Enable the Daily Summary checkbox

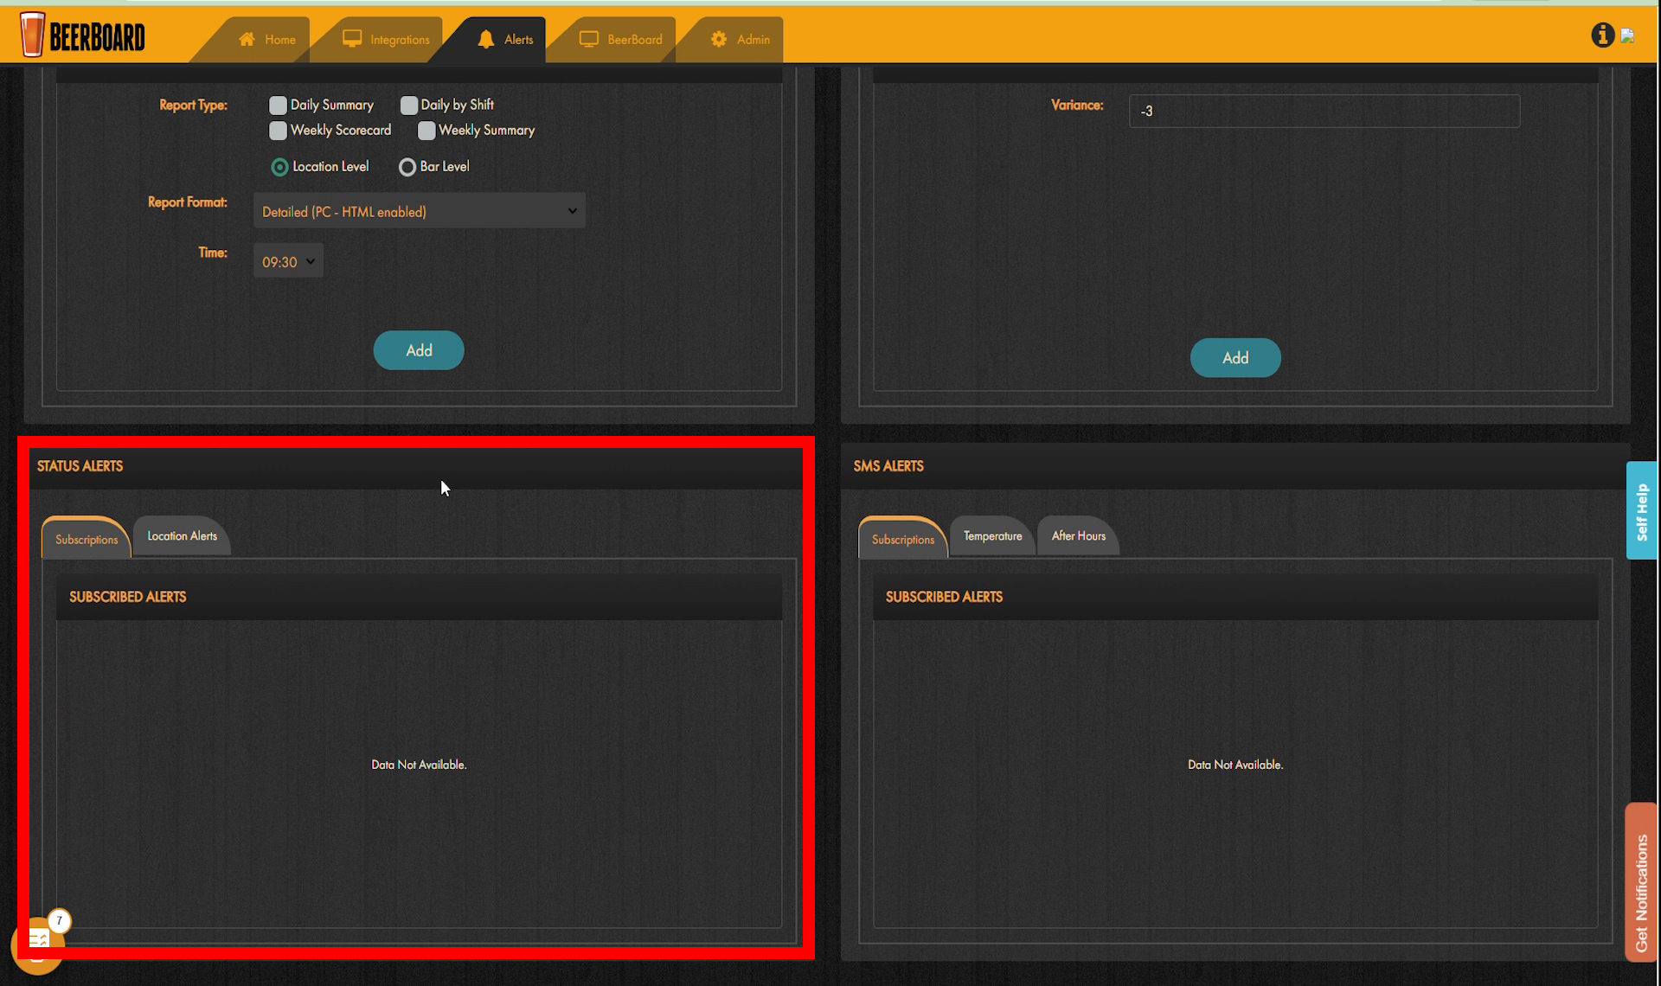(x=278, y=106)
